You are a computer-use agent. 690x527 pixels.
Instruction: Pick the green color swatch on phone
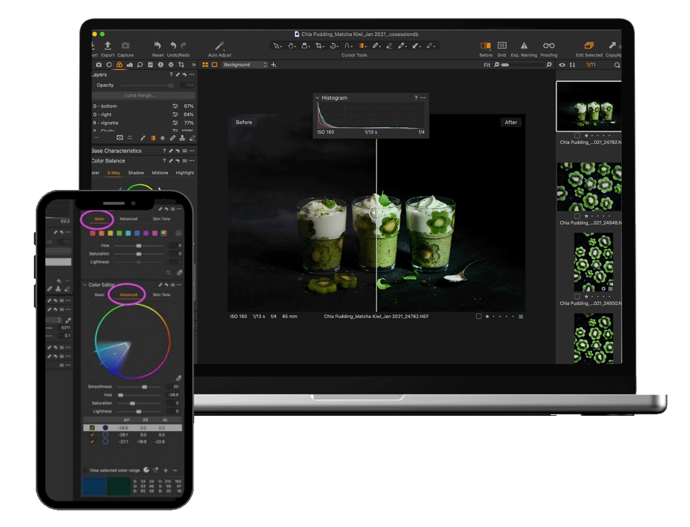(119, 233)
